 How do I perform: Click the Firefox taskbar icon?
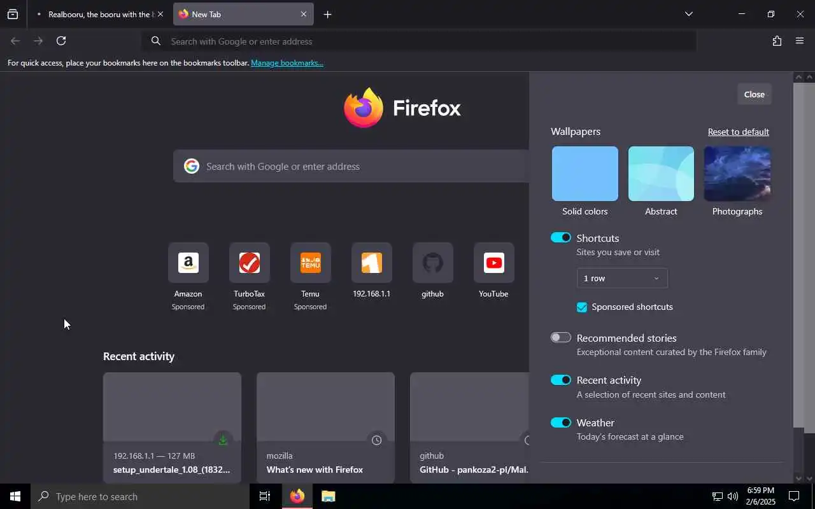pyautogui.click(x=297, y=496)
